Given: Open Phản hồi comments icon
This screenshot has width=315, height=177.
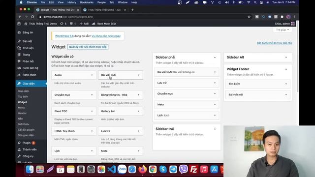Looking at the screenshot, I should point(19,61).
